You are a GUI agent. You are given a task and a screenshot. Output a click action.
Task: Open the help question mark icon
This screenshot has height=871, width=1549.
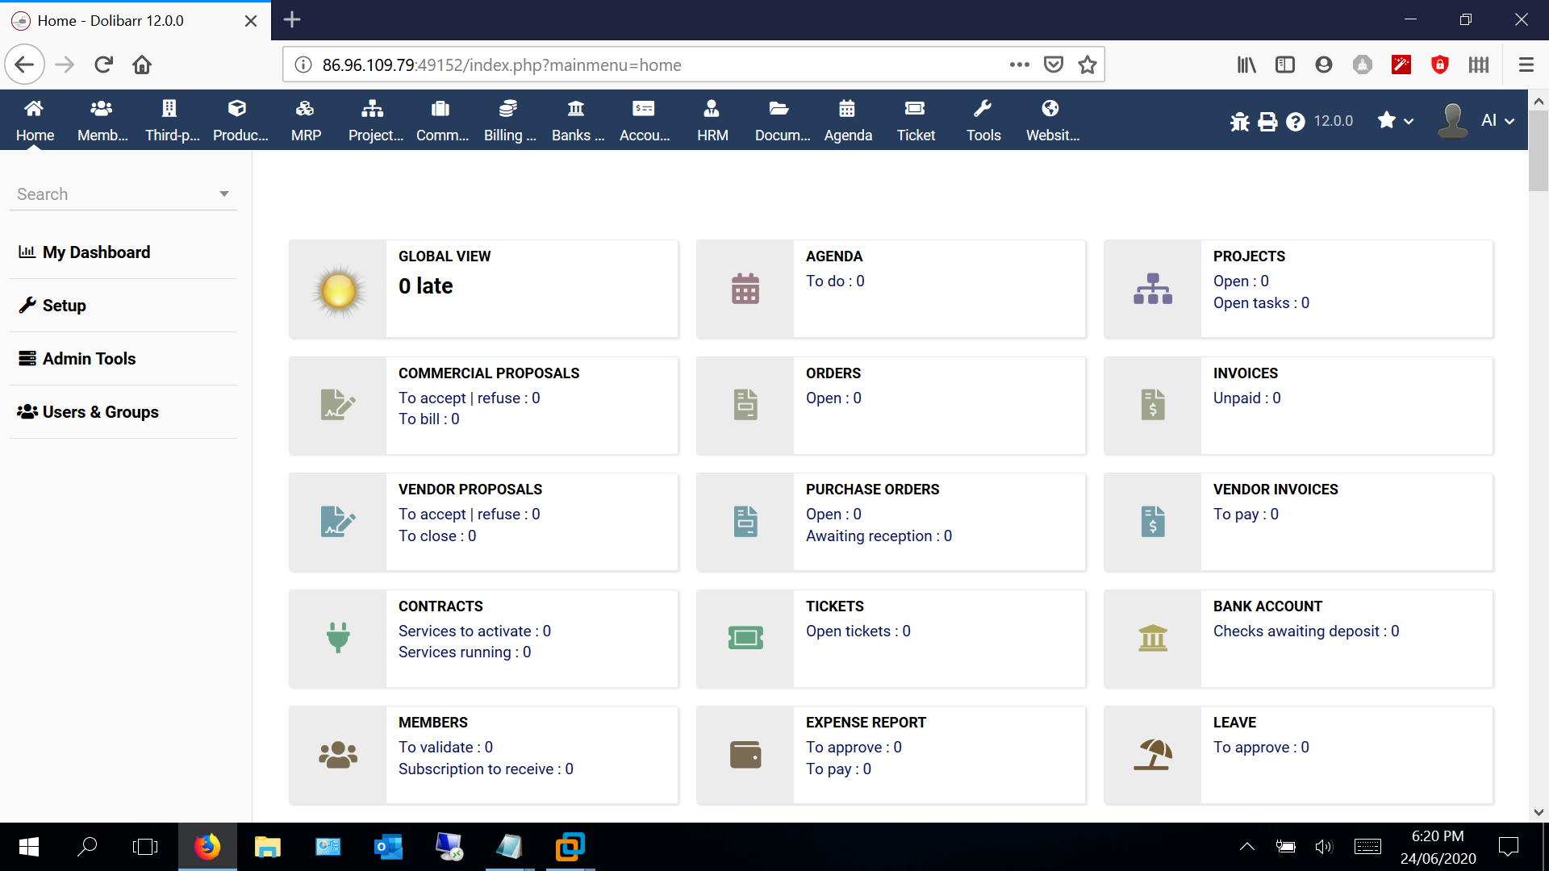click(1296, 121)
